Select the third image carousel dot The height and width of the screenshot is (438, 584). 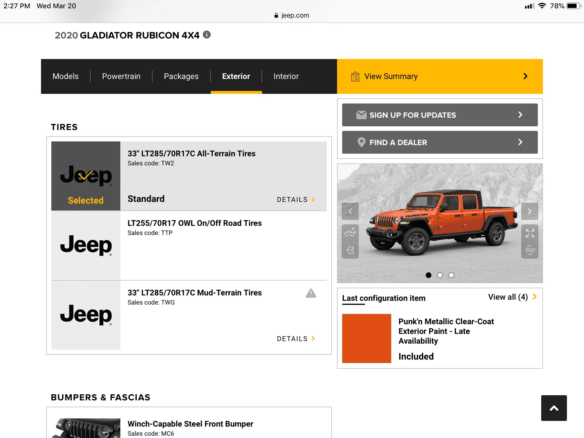coord(451,275)
